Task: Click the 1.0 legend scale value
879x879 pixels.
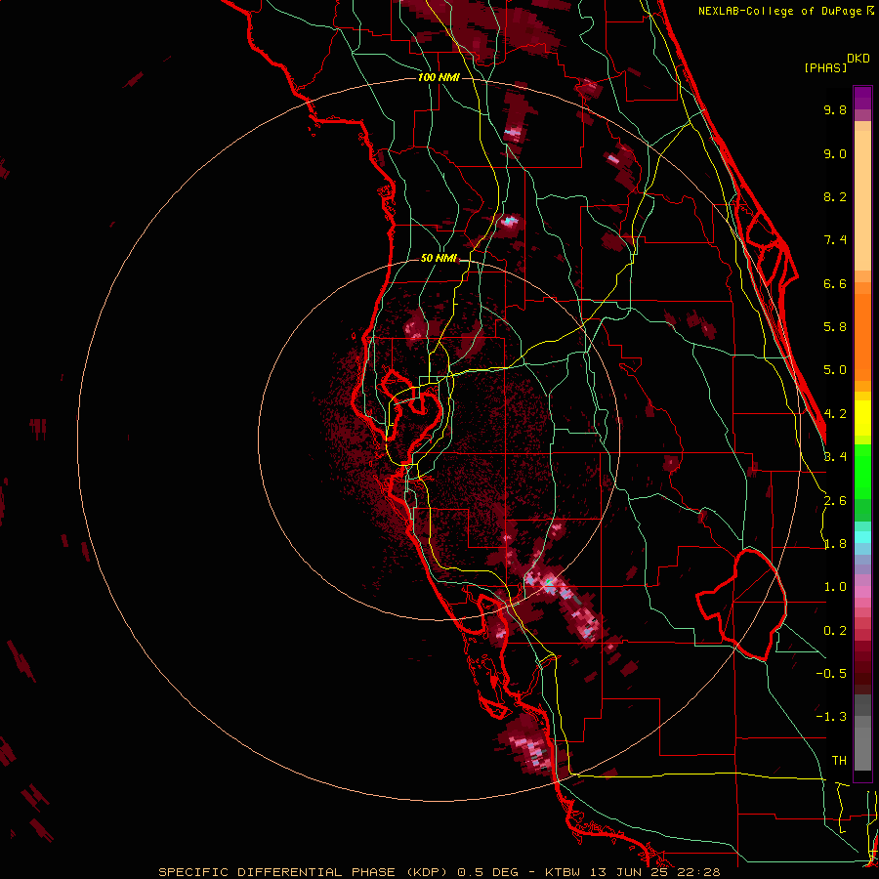Action: 835,587
